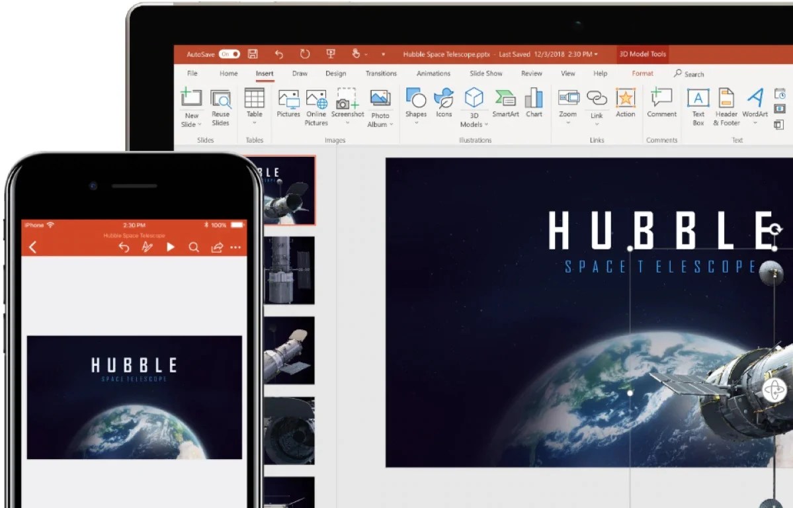The image size is (793, 508).
Task: Expand the Zoom dropdown arrow
Action: [x=568, y=123]
